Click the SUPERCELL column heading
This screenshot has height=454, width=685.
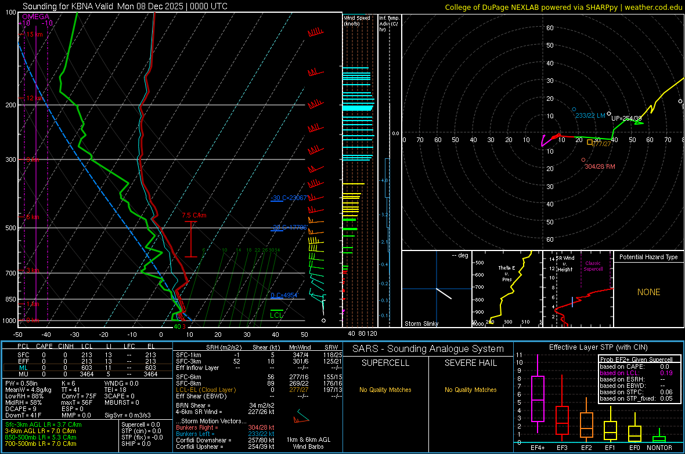tap(385, 363)
